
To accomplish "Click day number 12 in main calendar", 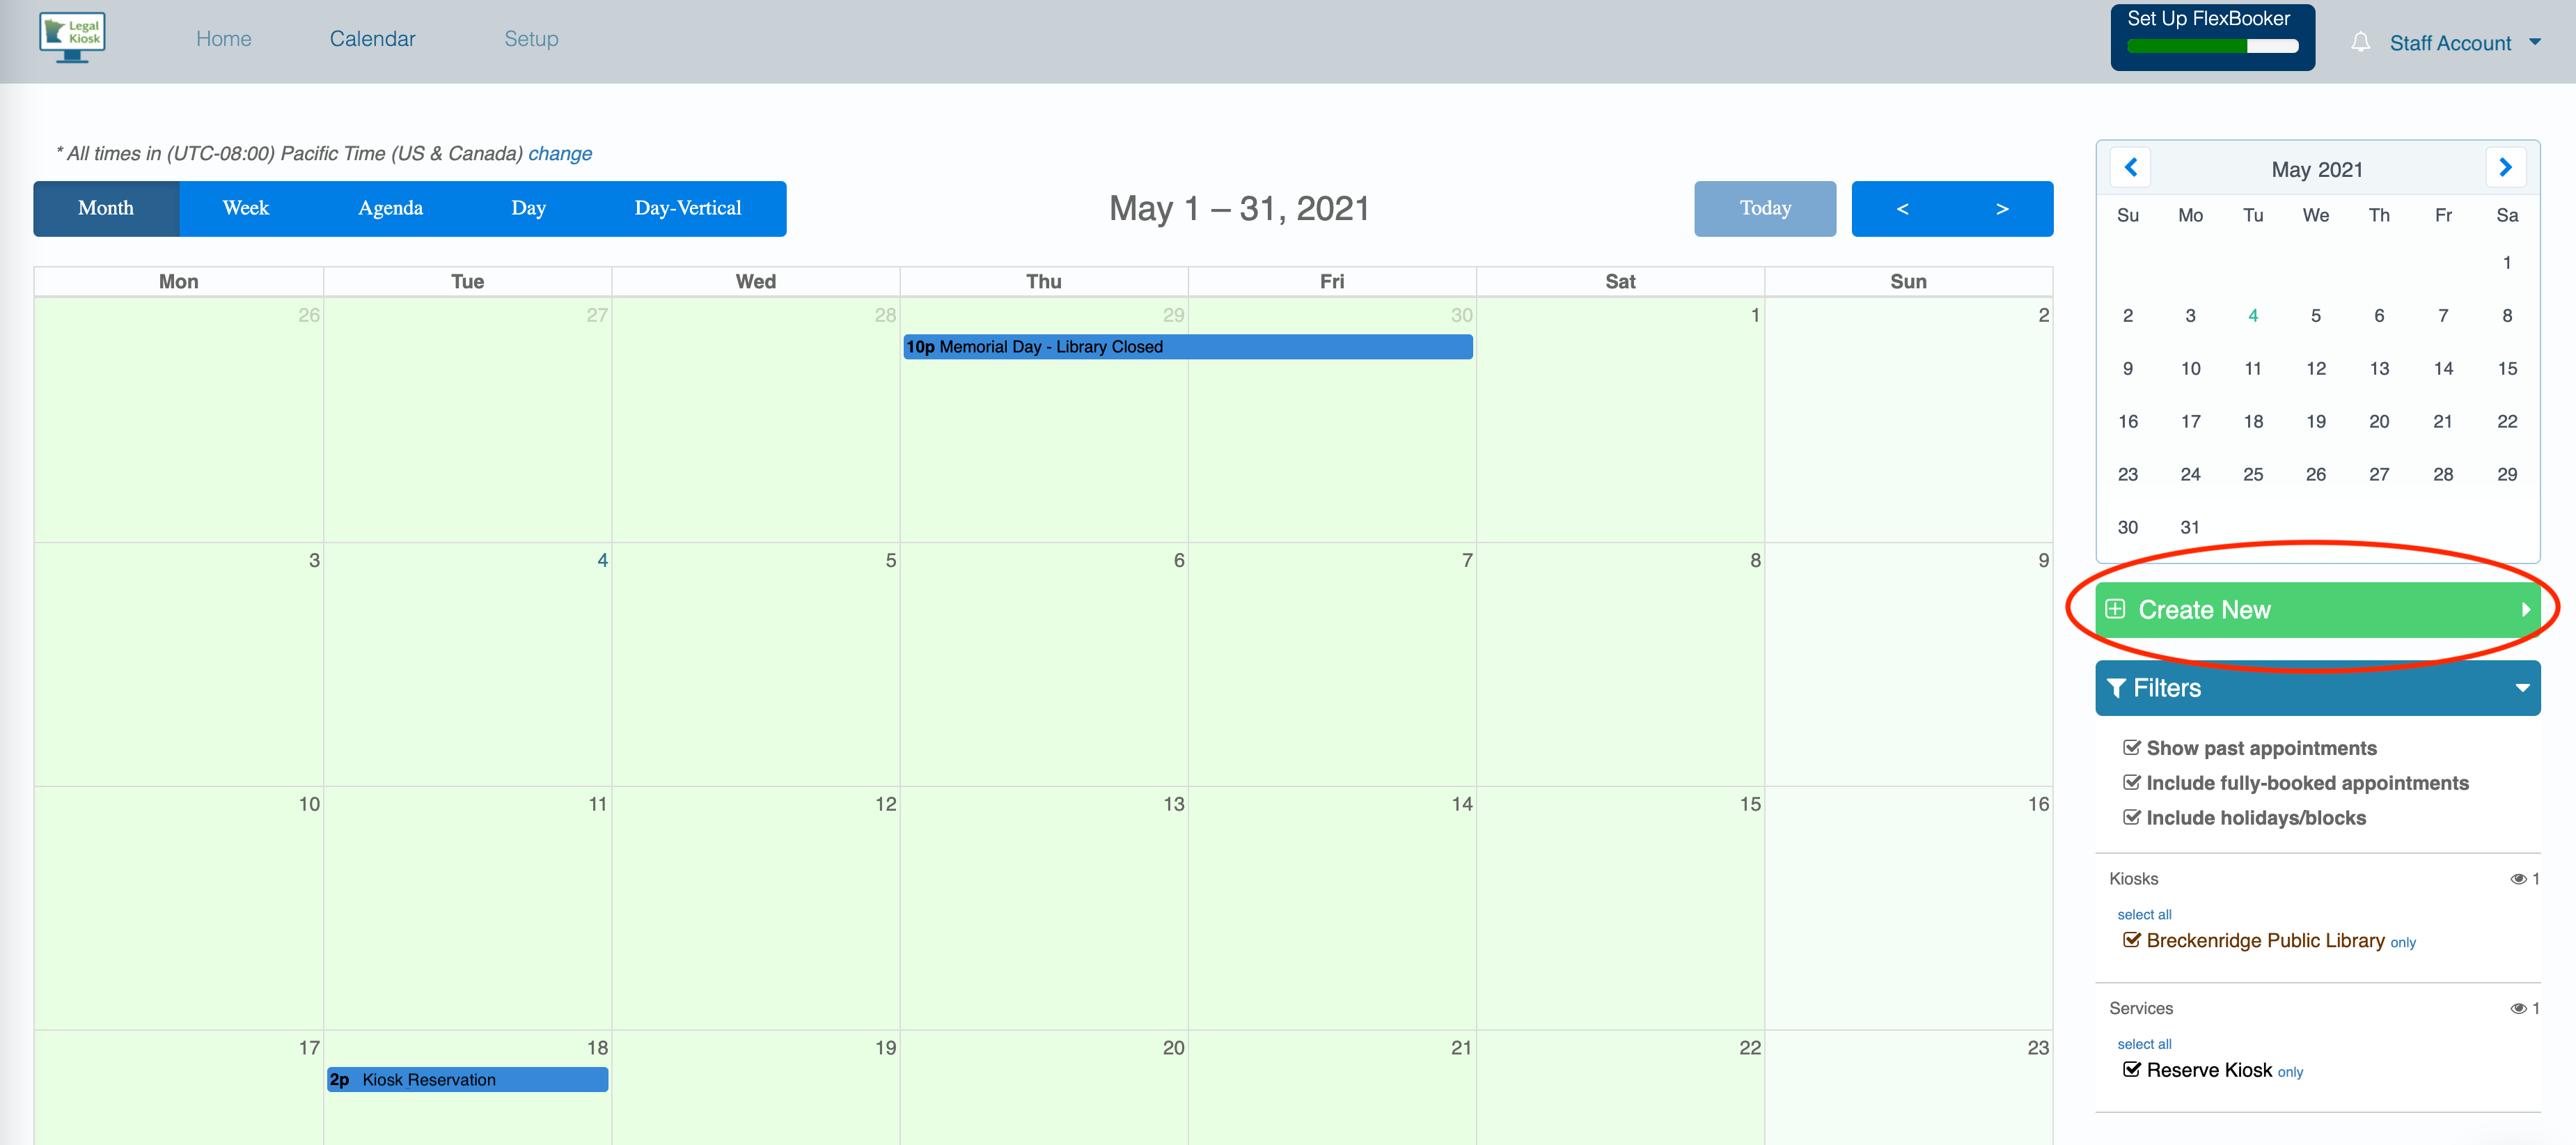I will click(885, 804).
